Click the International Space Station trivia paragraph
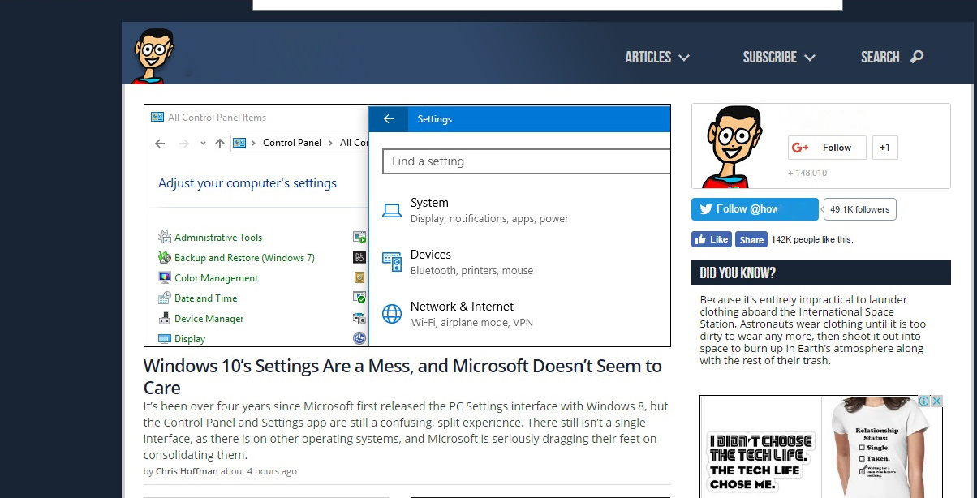This screenshot has width=977, height=498. pos(813,330)
